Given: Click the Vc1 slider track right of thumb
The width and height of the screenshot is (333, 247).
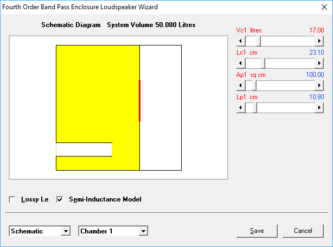Looking at the screenshot, I should point(288,41).
